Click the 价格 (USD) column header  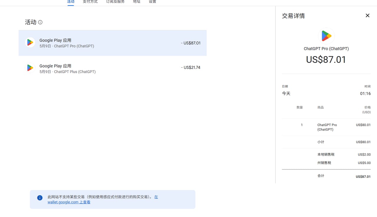point(366,110)
